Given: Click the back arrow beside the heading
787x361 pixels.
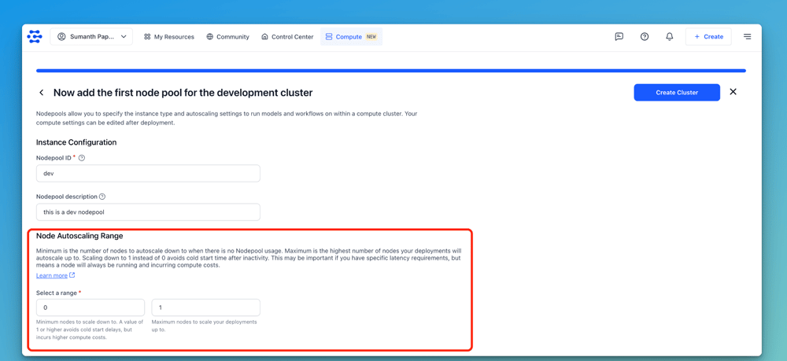Looking at the screenshot, I should point(42,93).
